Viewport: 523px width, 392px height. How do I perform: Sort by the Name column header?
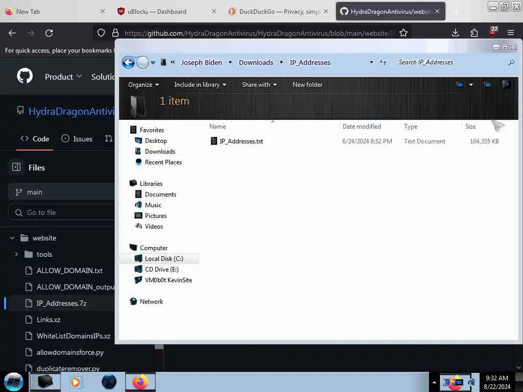[218, 127]
